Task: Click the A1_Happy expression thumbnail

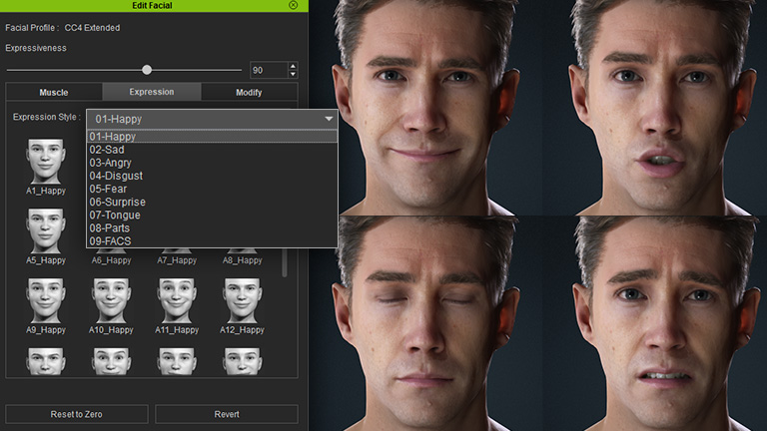Action: (x=45, y=160)
